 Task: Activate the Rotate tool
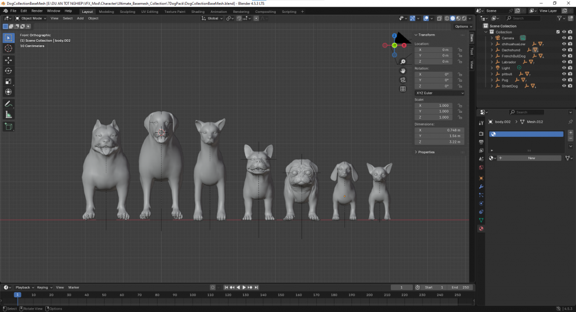point(8,71)
